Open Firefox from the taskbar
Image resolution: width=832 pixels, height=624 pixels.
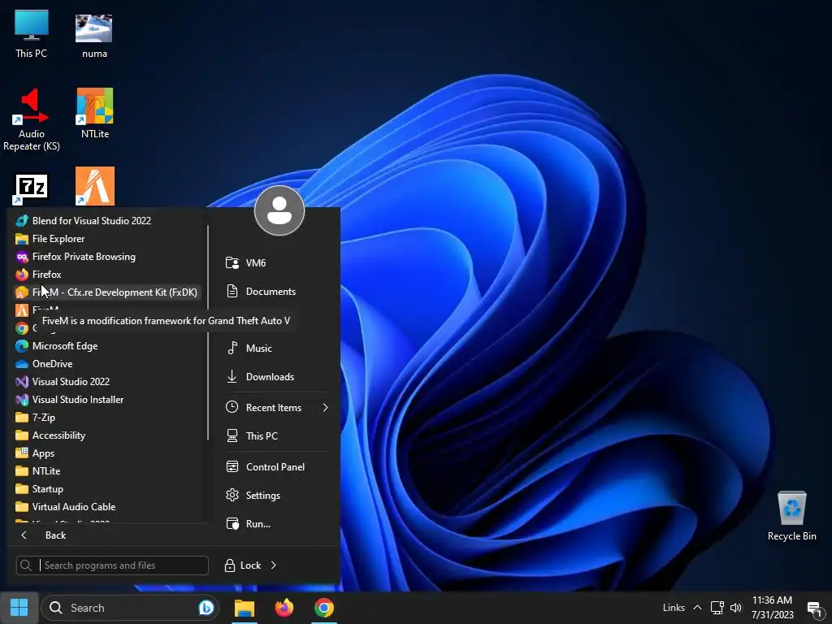click(x=284, y=608)
